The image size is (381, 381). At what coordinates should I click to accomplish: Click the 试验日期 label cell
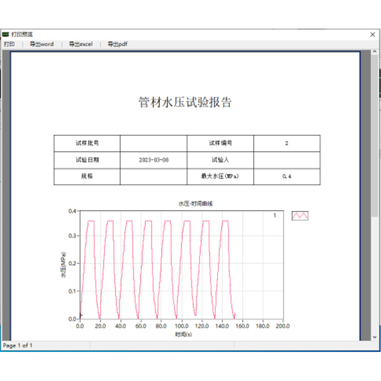87,160
